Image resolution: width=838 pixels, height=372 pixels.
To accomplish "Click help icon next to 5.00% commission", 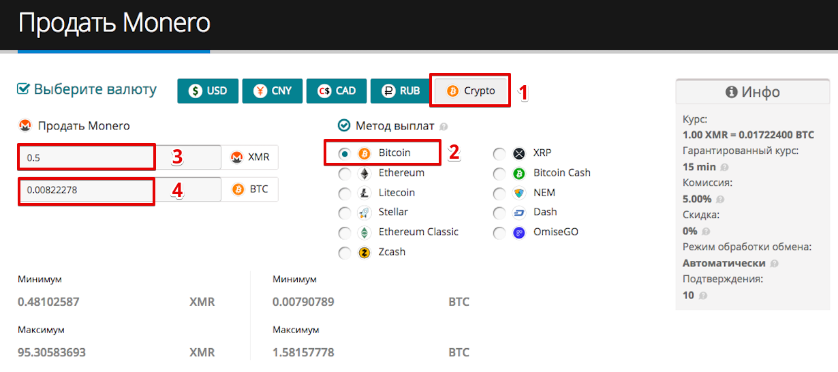I will [x=719, y=200].
